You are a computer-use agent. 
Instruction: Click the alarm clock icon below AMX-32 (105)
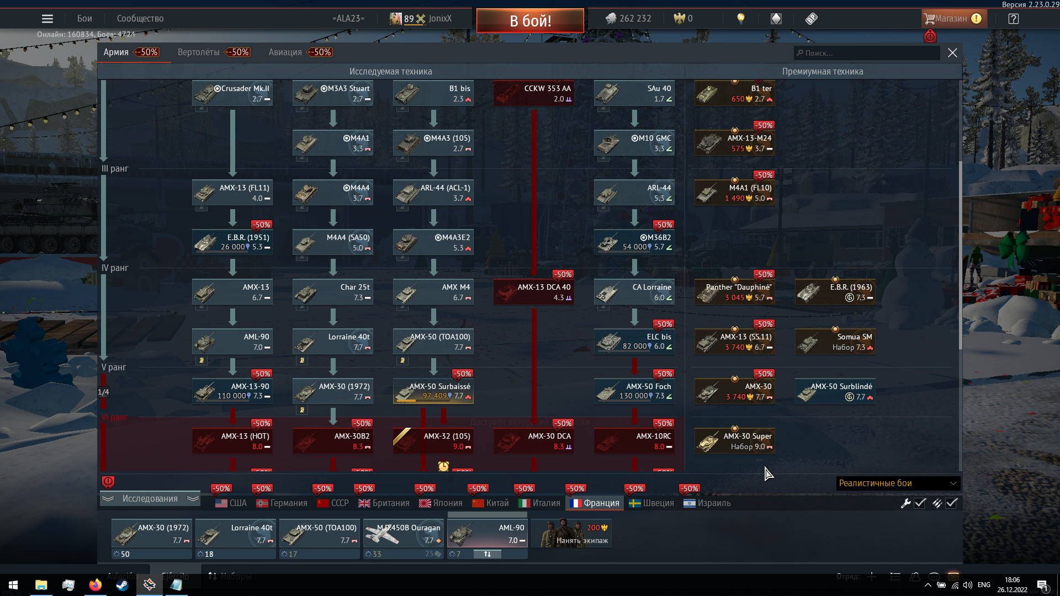[443, 466]
